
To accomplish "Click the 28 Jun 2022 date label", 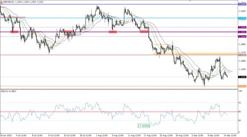I will tap(6, 135).
